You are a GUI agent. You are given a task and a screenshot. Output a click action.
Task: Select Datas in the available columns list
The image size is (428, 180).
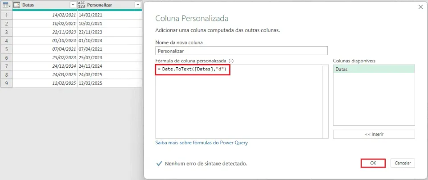(x=374, y=69)
